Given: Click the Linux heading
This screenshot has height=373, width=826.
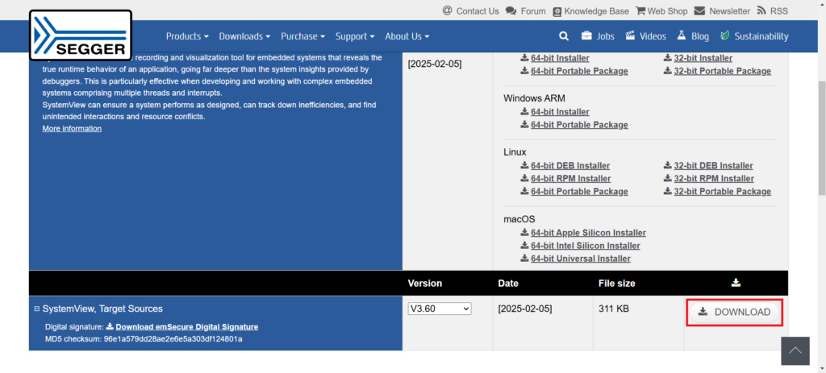Looking at the screenshot, I should (x=515, y=152).
